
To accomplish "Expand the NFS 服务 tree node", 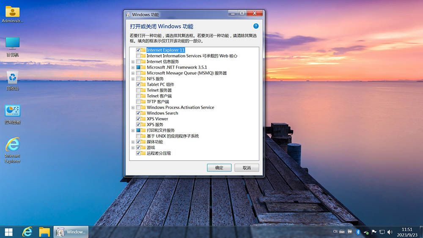I will pos(133,79).
